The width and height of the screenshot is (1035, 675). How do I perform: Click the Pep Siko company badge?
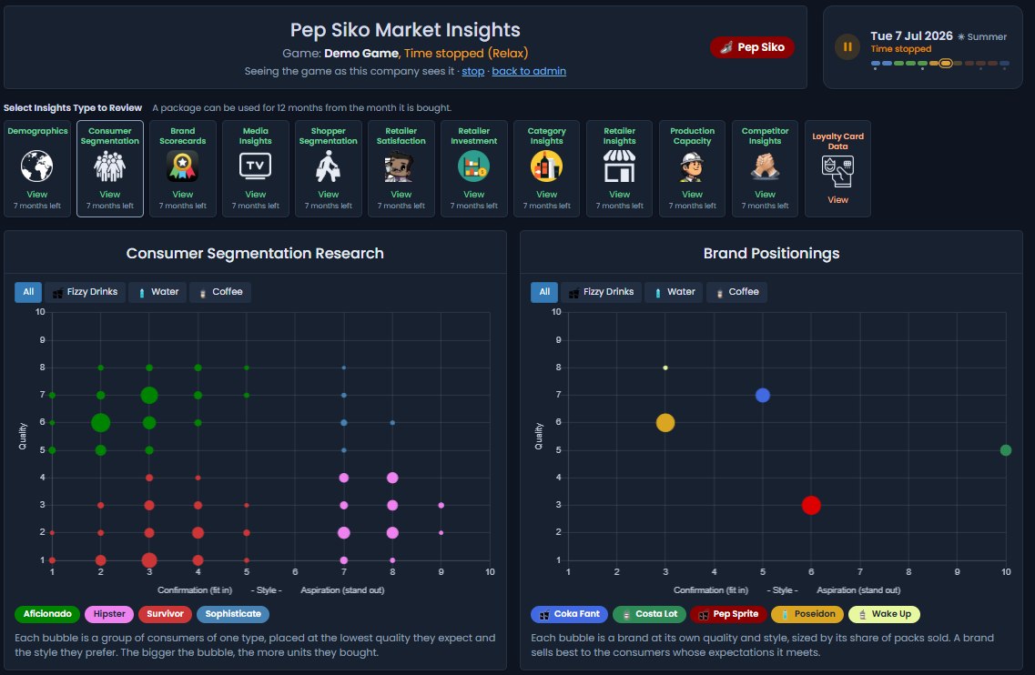(752, 47)
